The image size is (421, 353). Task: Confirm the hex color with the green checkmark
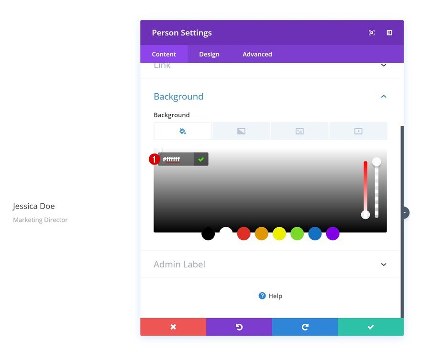click(x=200, y=159)
